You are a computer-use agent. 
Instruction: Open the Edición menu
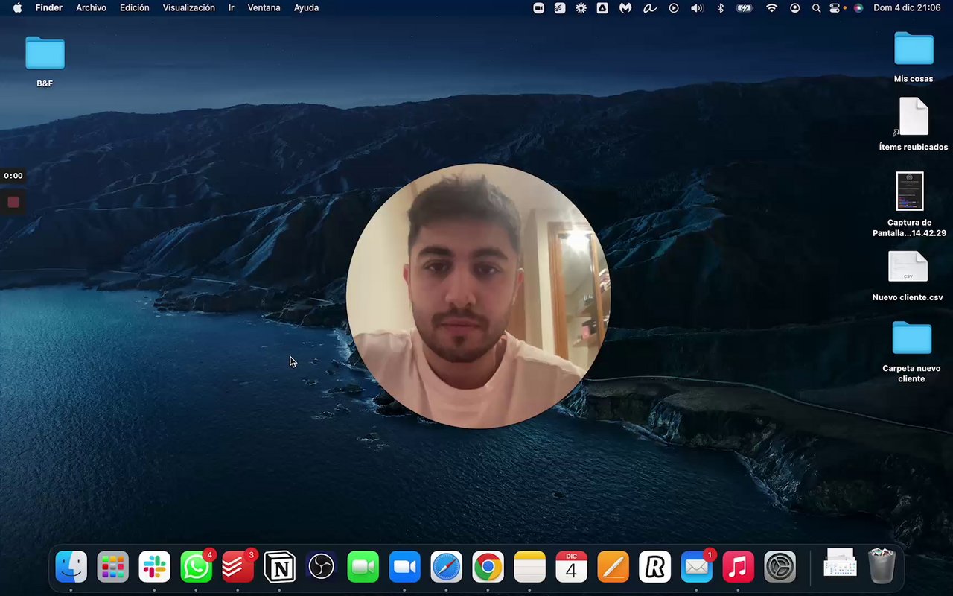click(135, 8)
